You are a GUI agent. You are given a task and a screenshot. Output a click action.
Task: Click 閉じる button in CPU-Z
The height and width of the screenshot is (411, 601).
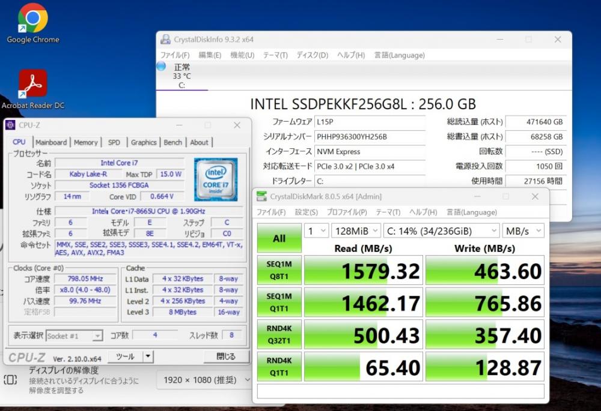coord(226,356)
